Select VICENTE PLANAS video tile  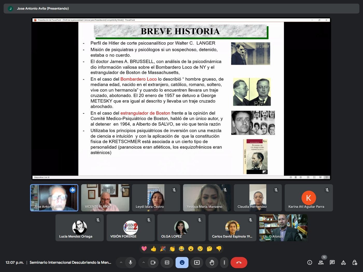point(105,198)
